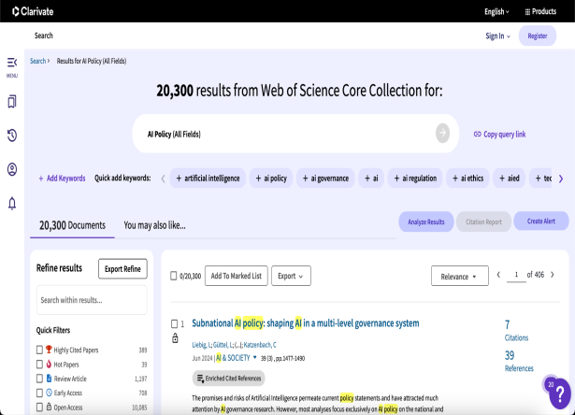Open the English language dropdown
This screenshot has width=575, height=415.
pos(496,11)
